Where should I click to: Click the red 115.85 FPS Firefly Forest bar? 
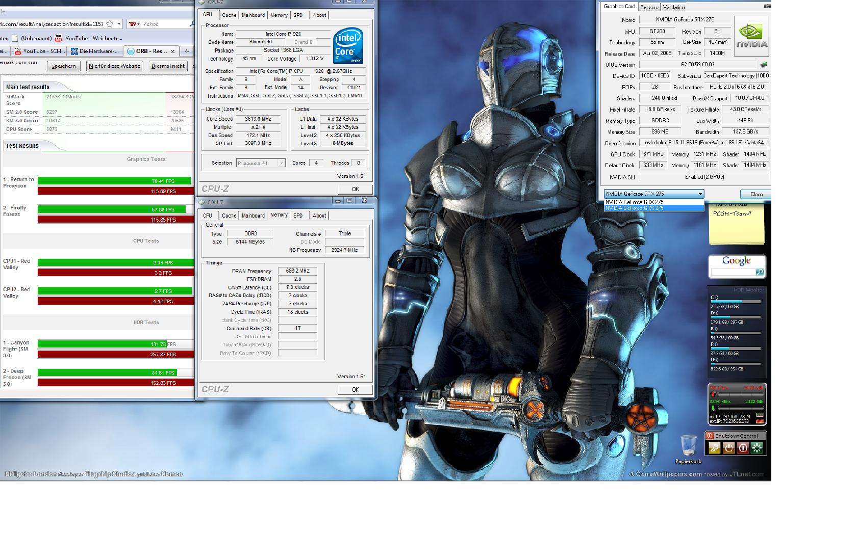pos(115,220)
